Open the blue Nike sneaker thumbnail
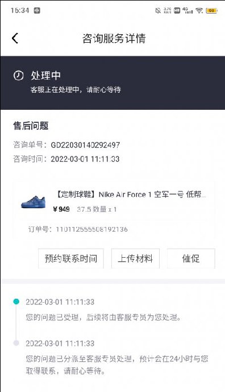Screen dimensions: 225x392 [x=34, y=202]
